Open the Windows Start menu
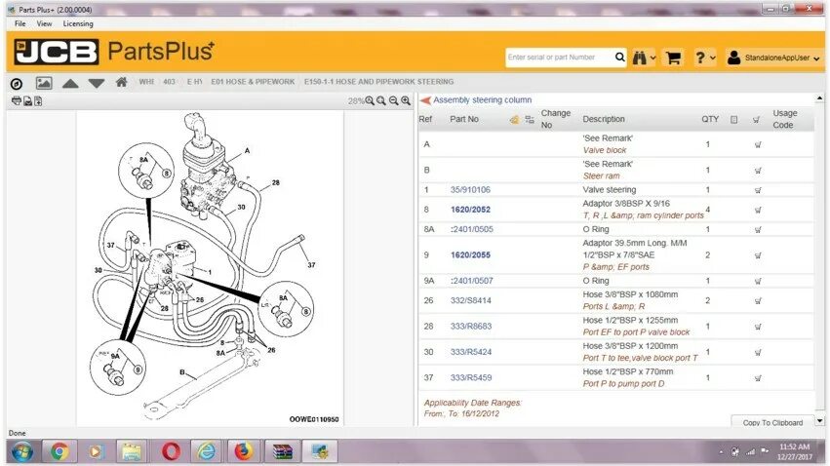This screenshot has height=466, width=830. coord(22,451)
